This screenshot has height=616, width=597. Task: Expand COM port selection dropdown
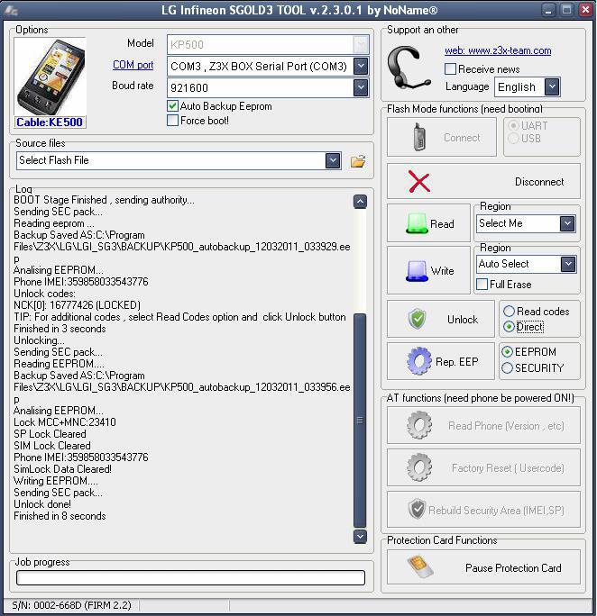(x=361, y=66)
